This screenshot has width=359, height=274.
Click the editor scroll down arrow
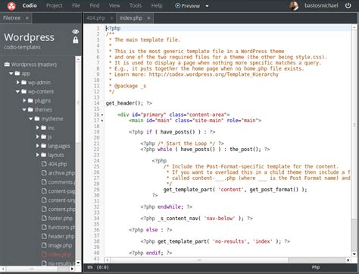(354, 254)
